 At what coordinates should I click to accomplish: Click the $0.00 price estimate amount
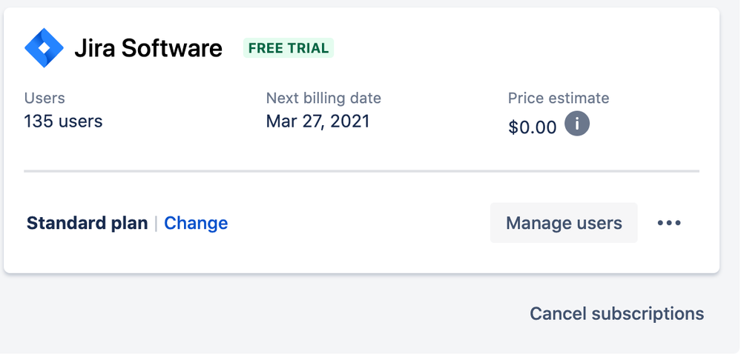click(533, 127)
